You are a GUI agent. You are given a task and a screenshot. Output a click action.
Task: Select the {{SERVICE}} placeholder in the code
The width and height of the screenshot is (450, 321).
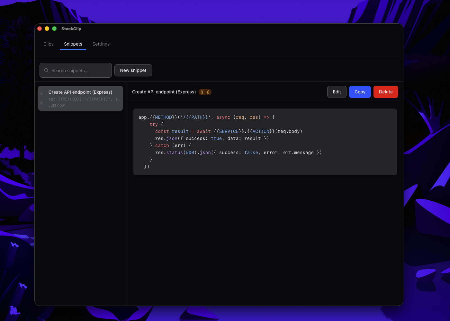[229, 131]
